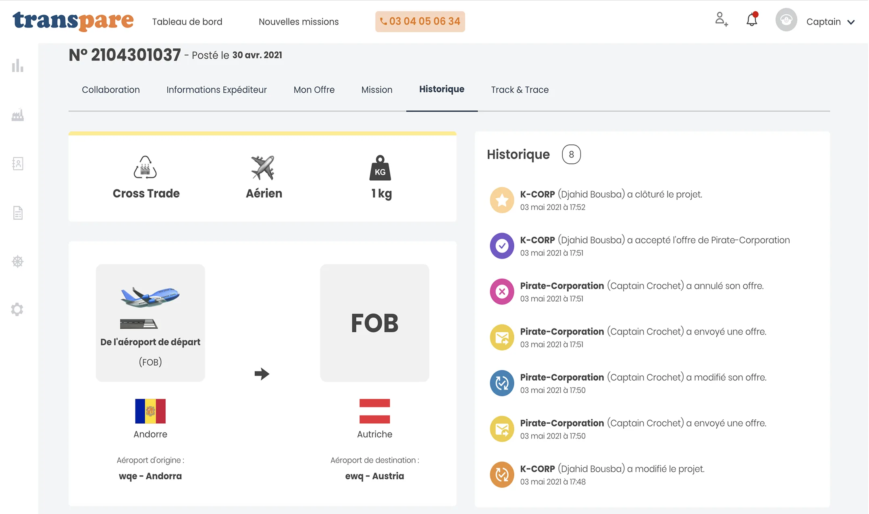Click the orange star closed-project icon
The image size is (869, 514).
502,200
